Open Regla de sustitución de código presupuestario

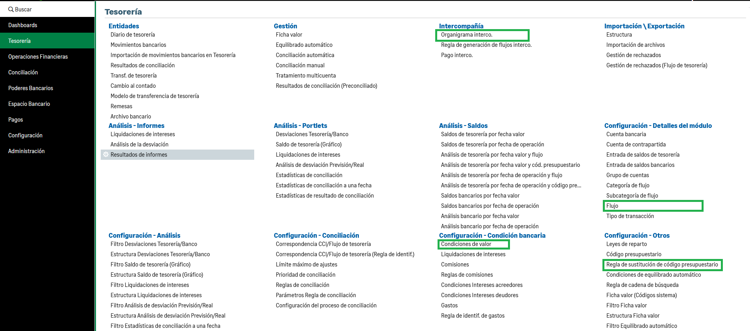[x=662, y=264]
